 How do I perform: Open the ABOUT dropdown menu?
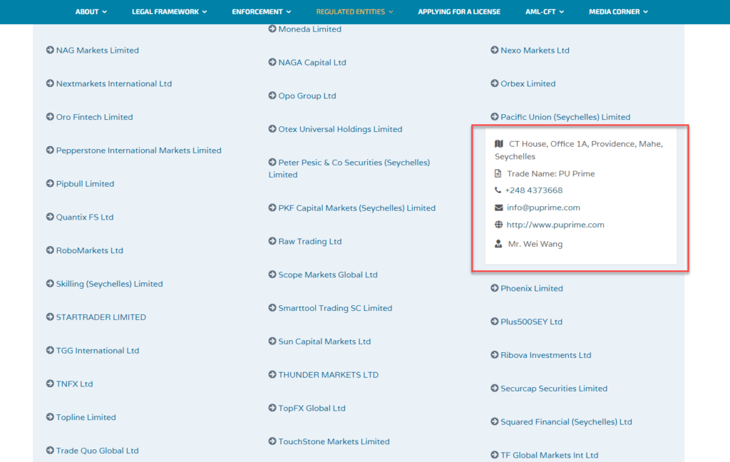(91, 11)
